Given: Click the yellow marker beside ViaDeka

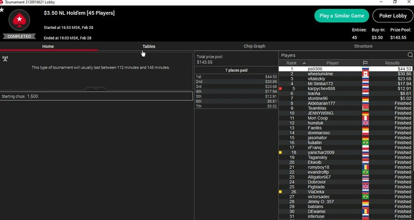Looking at the screenshot, I should [x=280, y=192].
